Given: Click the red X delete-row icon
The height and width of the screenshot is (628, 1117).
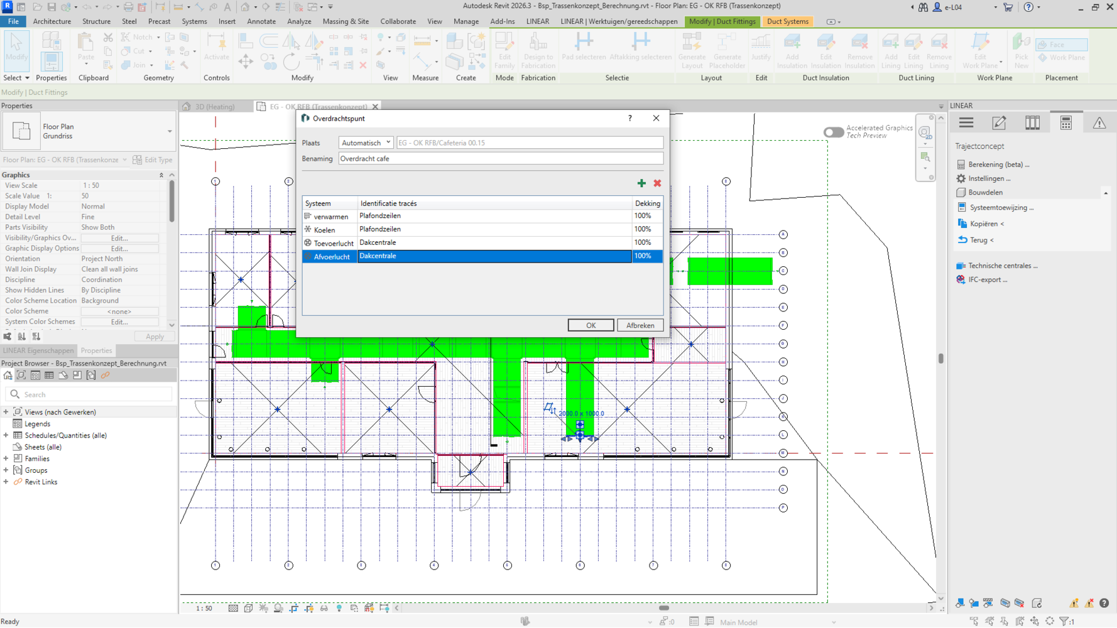Looking at the screenshot, I should [657, 183].
